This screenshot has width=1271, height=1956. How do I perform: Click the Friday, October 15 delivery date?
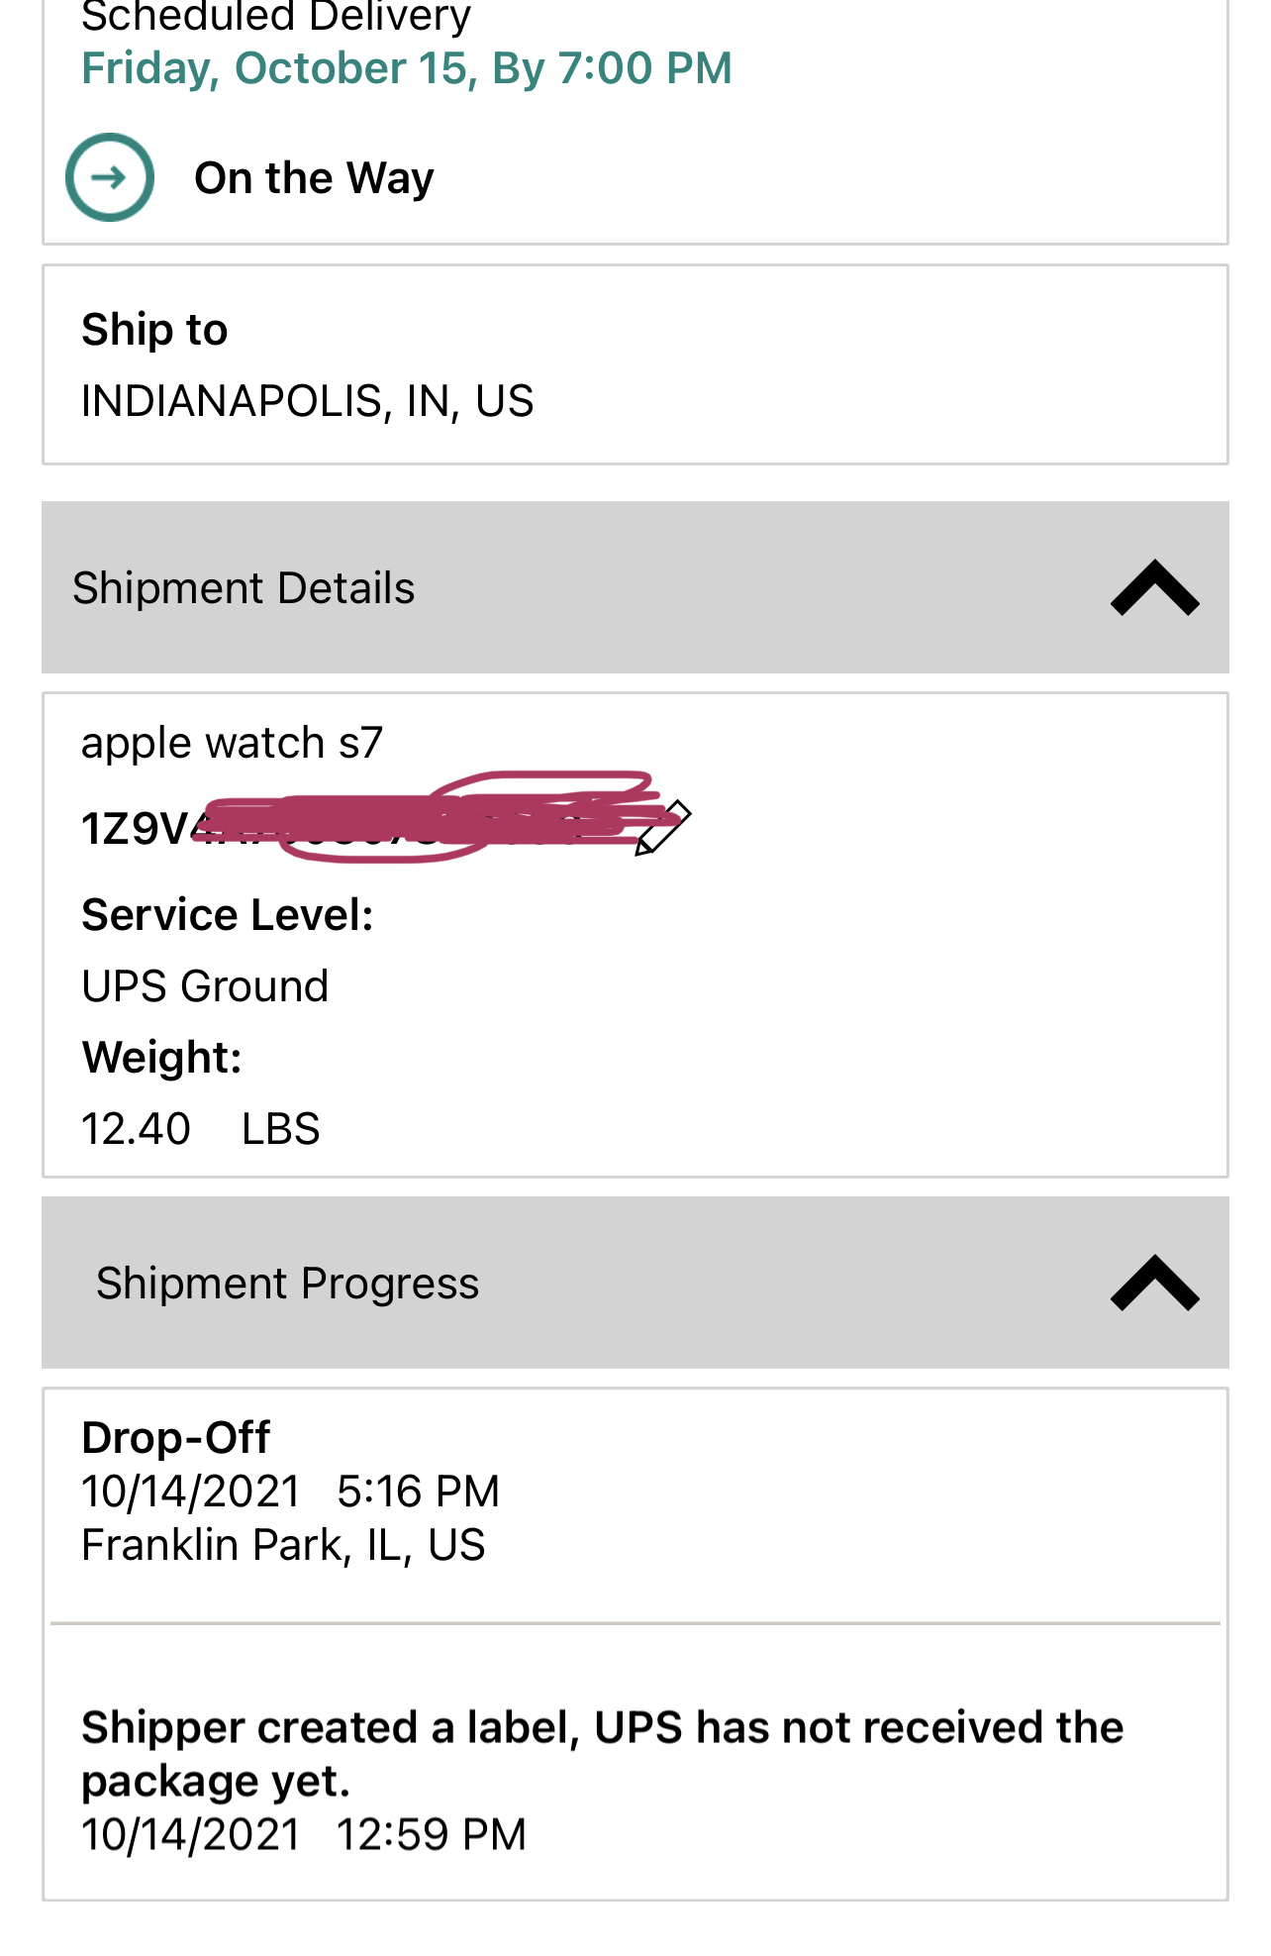pos(406,68)
